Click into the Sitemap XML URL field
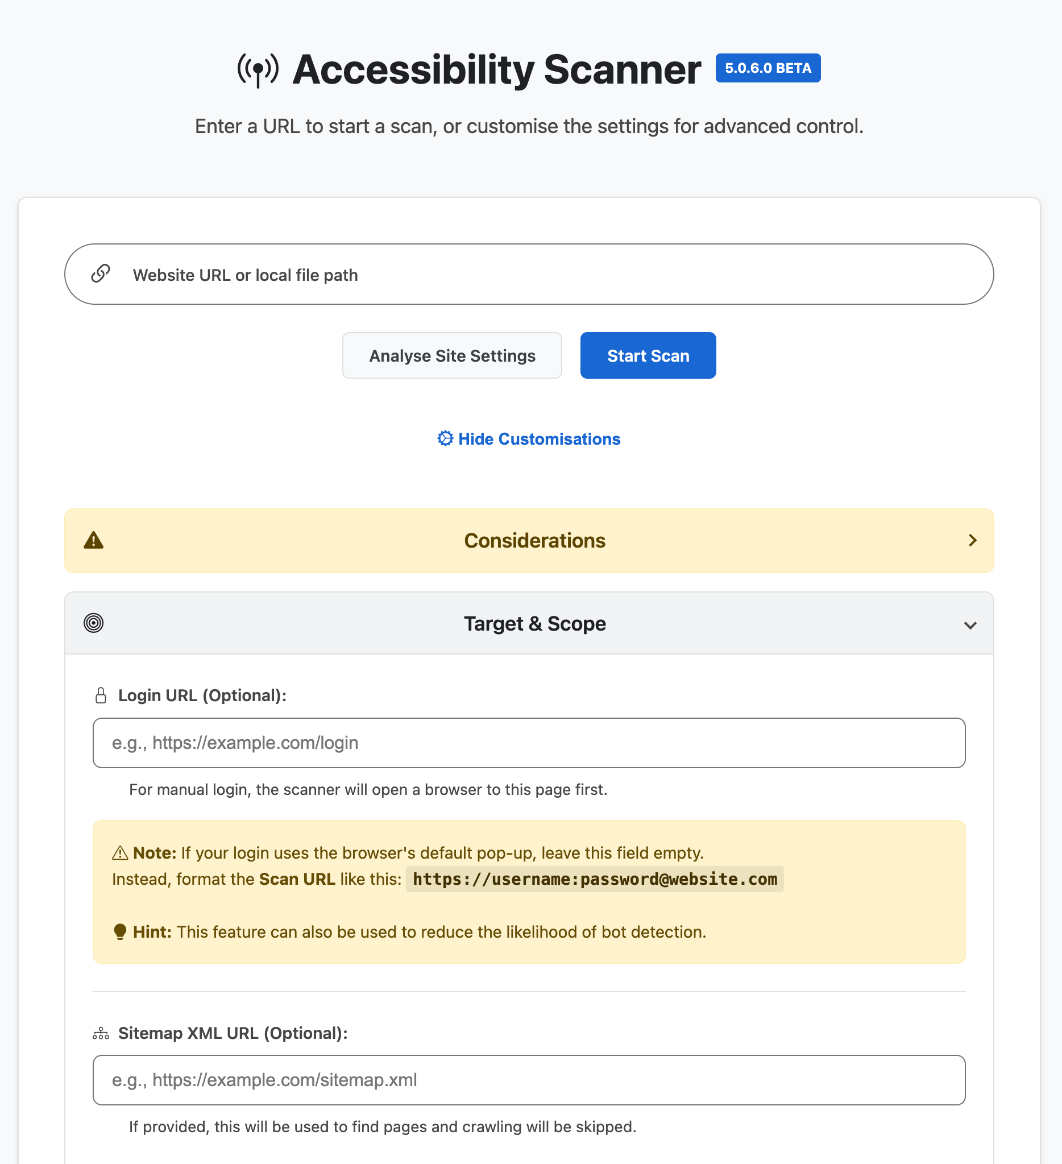The width and height of the screenshot is (1062, 1164). pyautogui.click(x=529, y=1080)
